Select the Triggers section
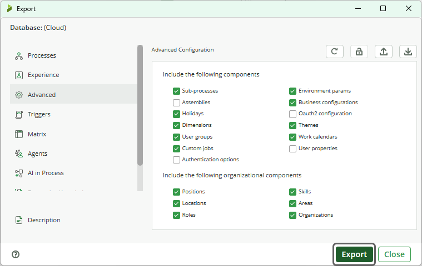This screenshot has width=422, height=266. (x=73, y=114)
